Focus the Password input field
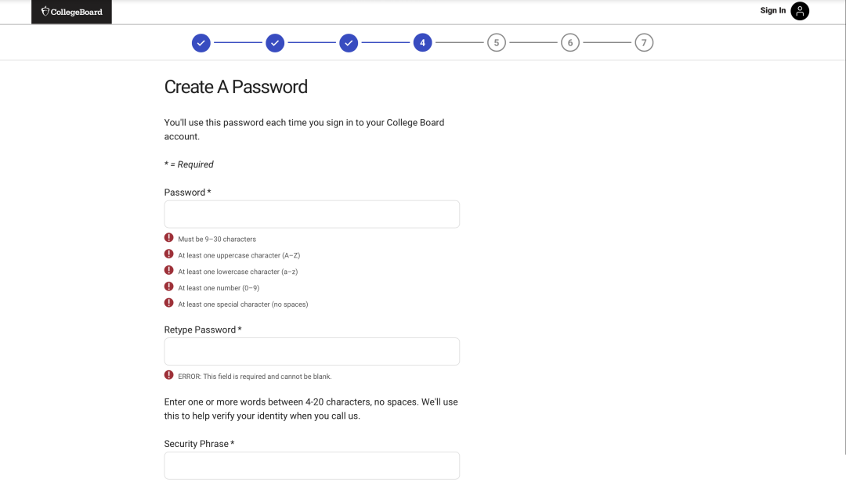The height and width of the screenshot is (490, 846). point(312,214)
